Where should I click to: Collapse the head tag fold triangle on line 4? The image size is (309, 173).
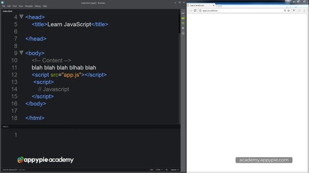click(21, 17)
